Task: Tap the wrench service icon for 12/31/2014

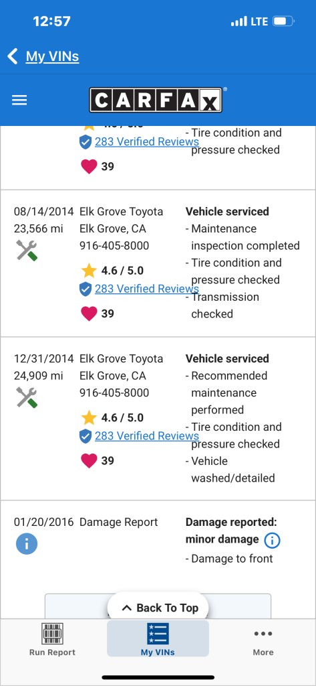Action: pos(27,398)
